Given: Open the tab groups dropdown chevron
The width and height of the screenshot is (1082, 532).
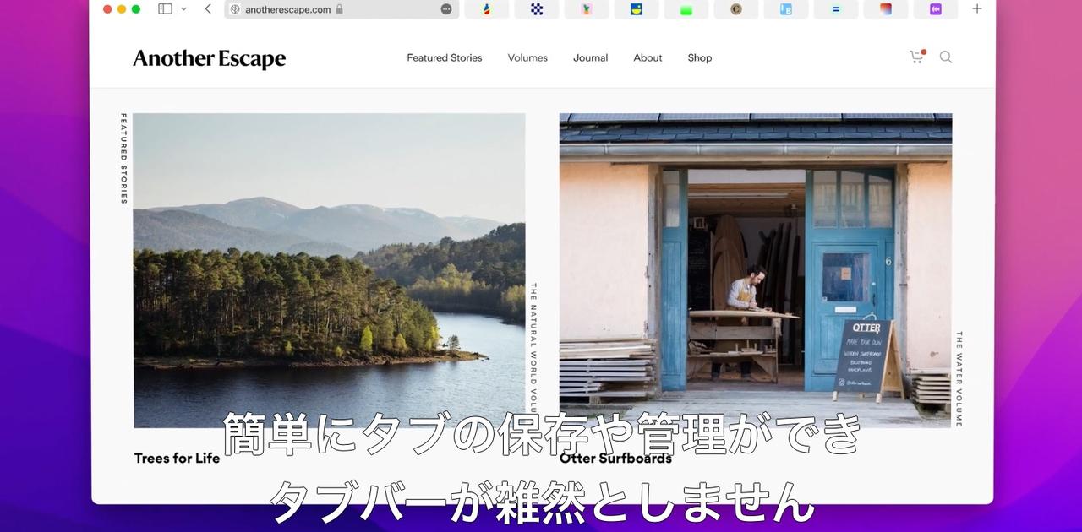Looking at the screenshot, I should click(183, 9).
